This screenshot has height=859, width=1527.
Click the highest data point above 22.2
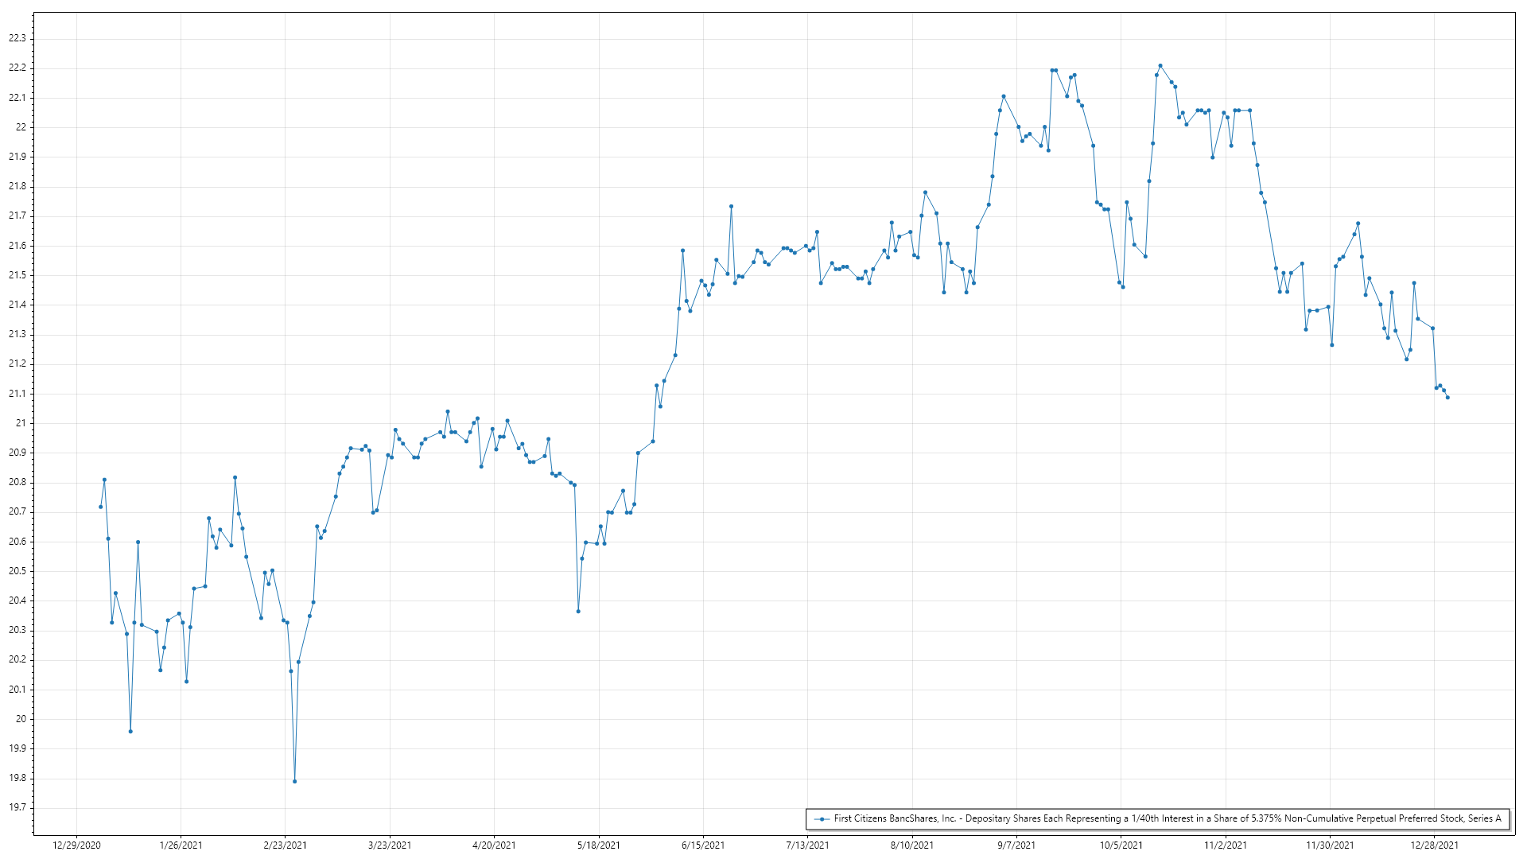pos(1160,65)
